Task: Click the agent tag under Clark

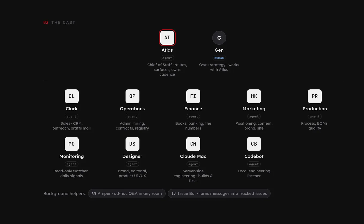Action: [72, 116]
